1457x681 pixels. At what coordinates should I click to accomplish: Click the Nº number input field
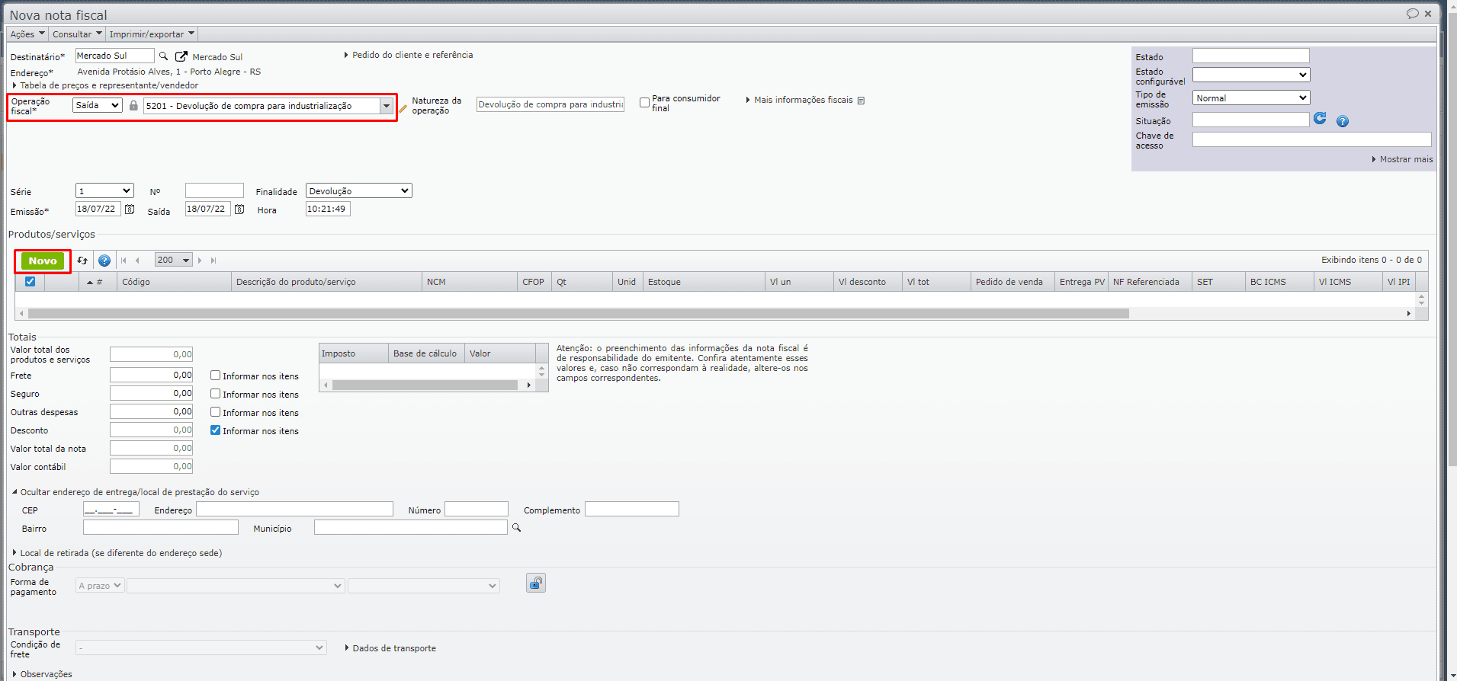click(214, 190)
